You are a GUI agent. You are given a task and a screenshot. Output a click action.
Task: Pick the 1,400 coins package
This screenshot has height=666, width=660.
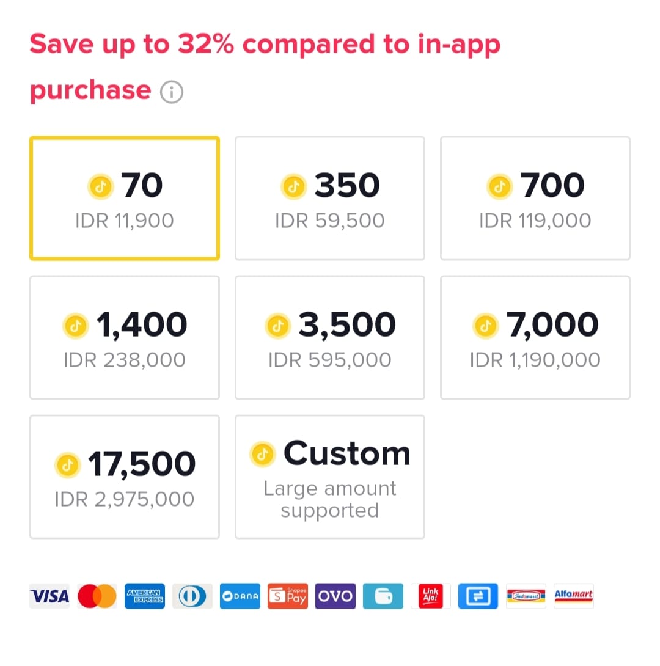(x=125, y=338)
